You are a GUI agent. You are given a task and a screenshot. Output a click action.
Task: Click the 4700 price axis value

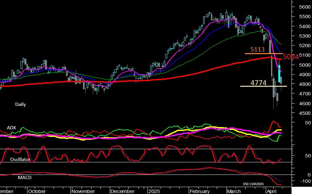(x=305, y=94)
